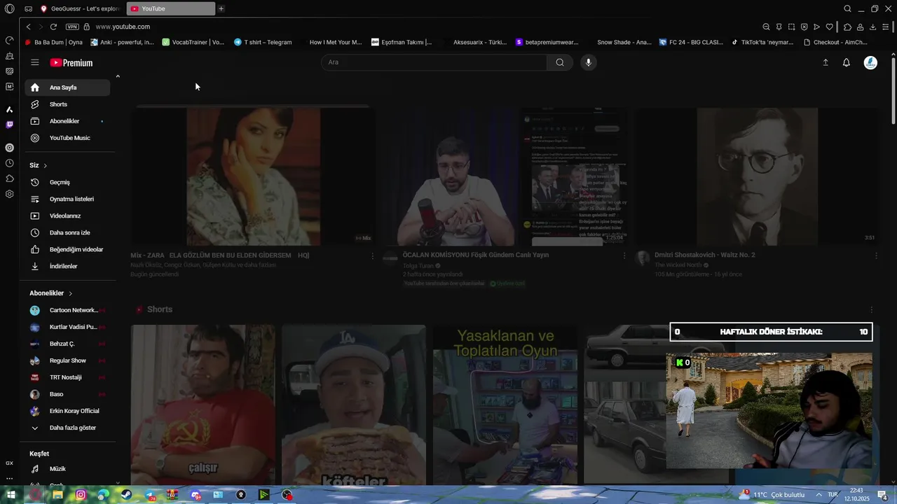Open the Easy Setup menu icon
The image size is (897, 504).
(x=886, y=27)
